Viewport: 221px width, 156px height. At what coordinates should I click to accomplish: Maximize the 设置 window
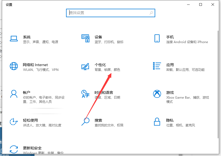tap(201, 4)
